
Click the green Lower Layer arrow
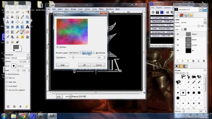click(x=188, y=61)
